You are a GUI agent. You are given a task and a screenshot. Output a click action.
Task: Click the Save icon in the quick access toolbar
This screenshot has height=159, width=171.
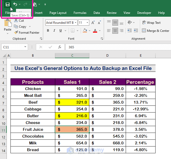click(8, 4)
